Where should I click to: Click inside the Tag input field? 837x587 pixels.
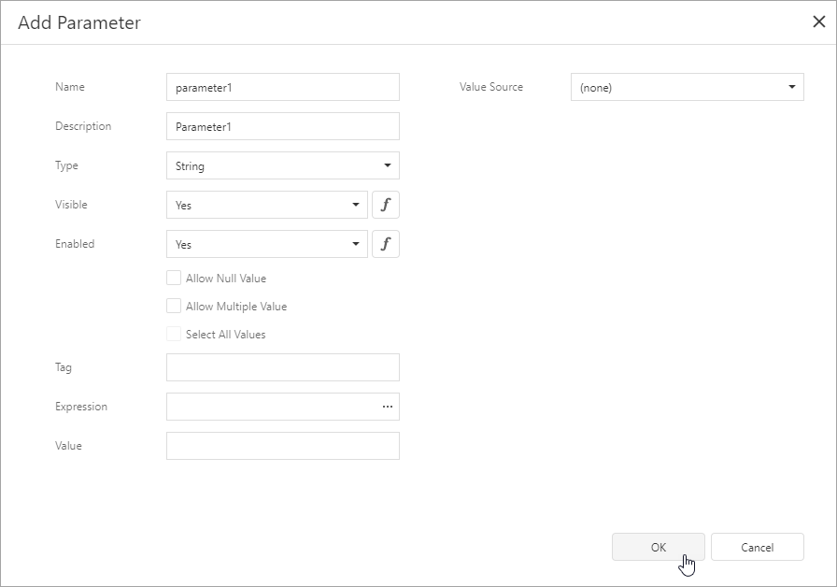(280, 367)
